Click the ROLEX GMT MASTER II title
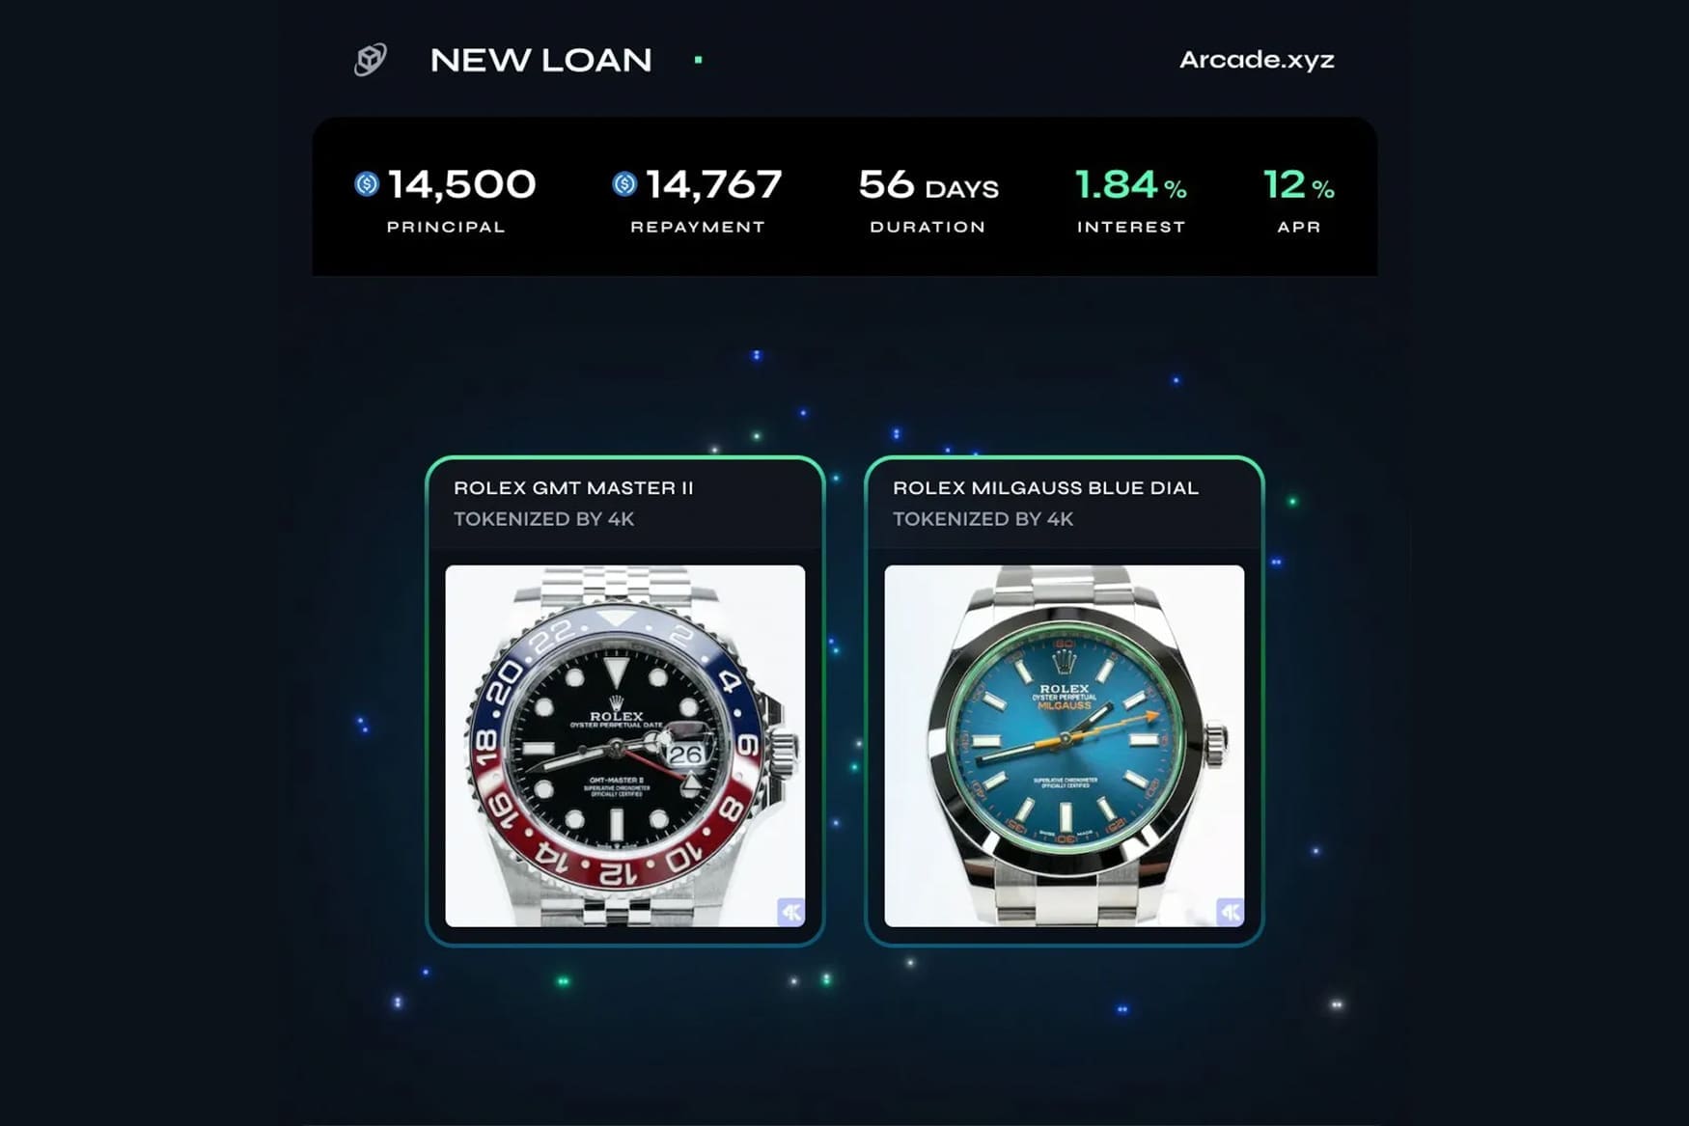 pyautogui.click(x=573, y=488)
